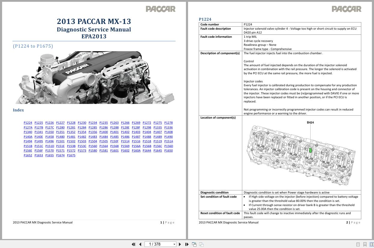The height and width of the screenshot is (248, 374).
Task: Jump to fault code P1655
Action: click(50, 155)
